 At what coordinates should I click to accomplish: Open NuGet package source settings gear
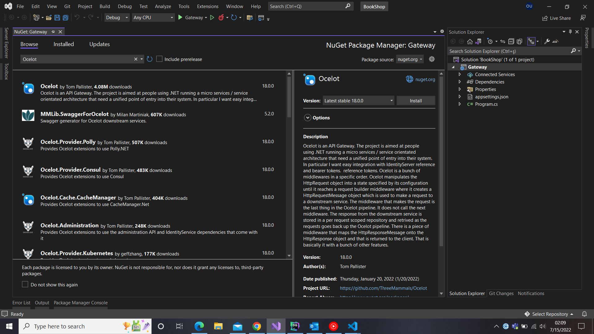tap(432, 59)
